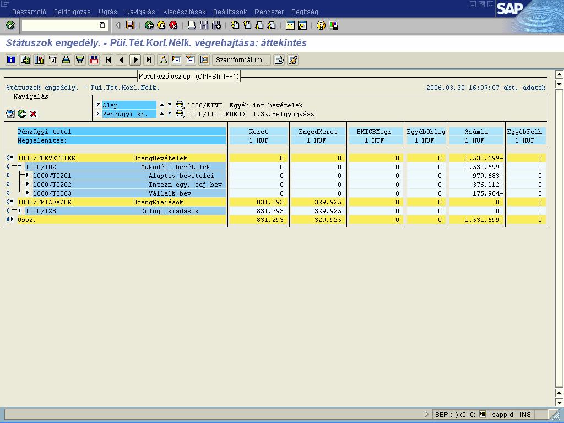Click the down arrow beside Pénzügyi kp.
This screenshot has width=564, height=423.
pyautogui.click(x=170, y=113)
